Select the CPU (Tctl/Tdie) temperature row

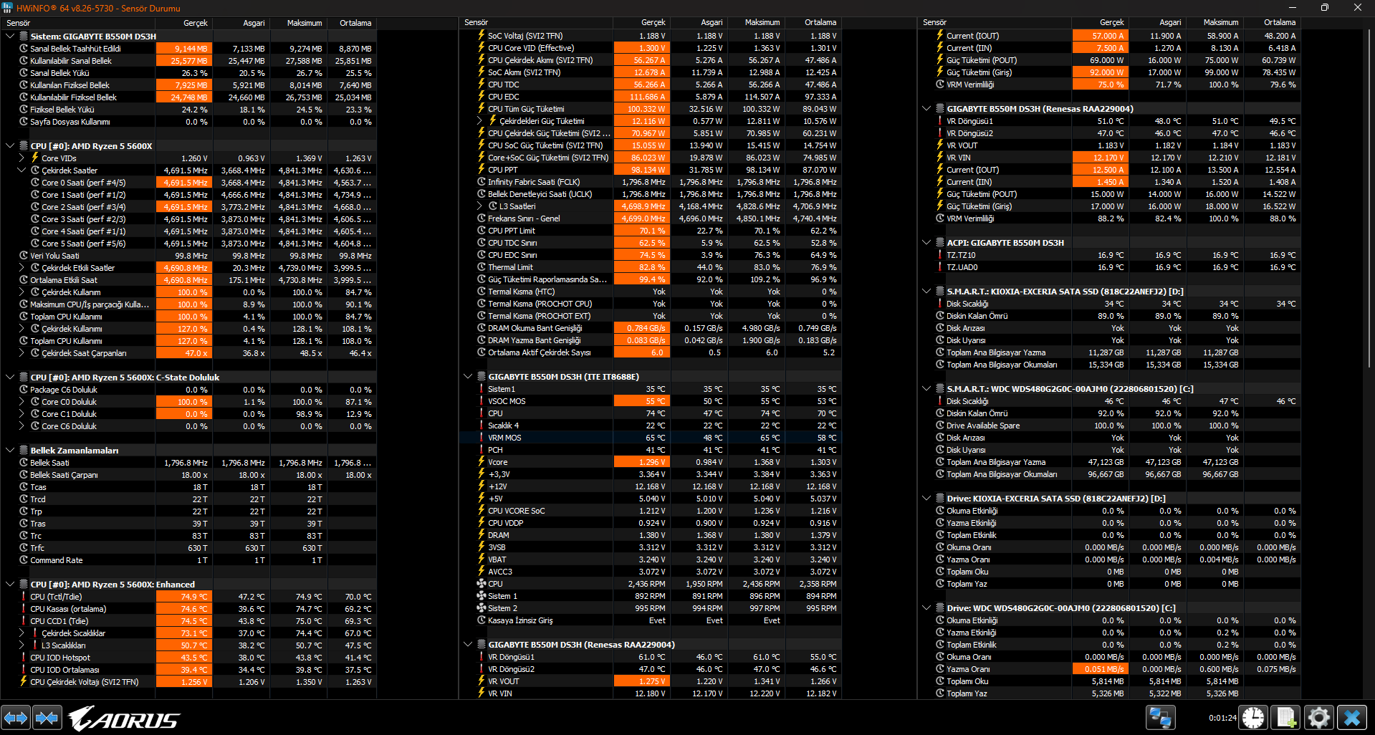click(x=188, y=597)
